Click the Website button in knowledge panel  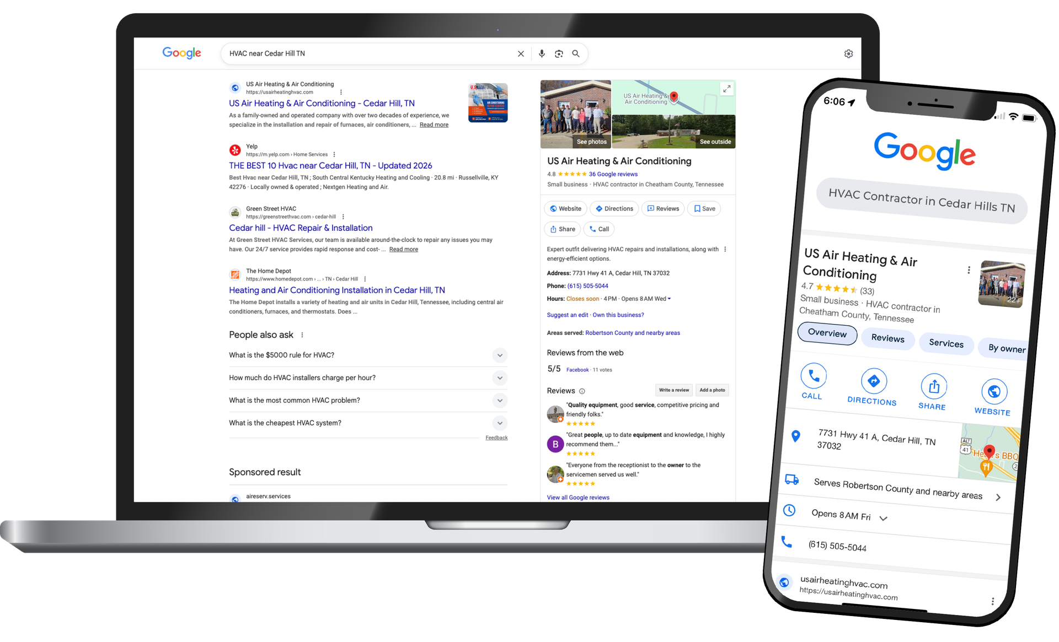[x=565, y=209]
